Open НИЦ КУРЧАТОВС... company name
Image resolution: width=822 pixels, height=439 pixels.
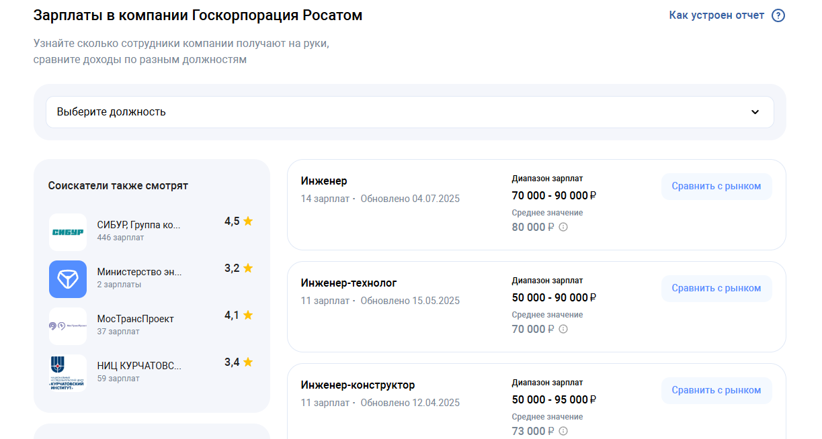click(139, 366)
